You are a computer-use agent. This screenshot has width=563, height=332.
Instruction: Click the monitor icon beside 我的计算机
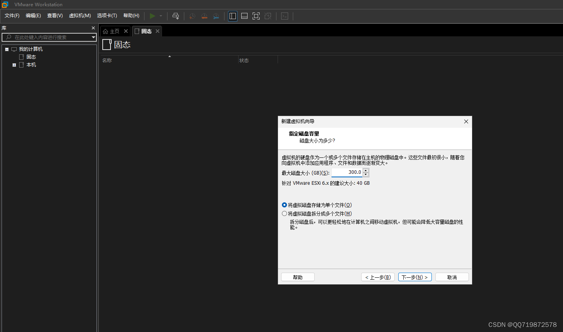coord(14,49)
